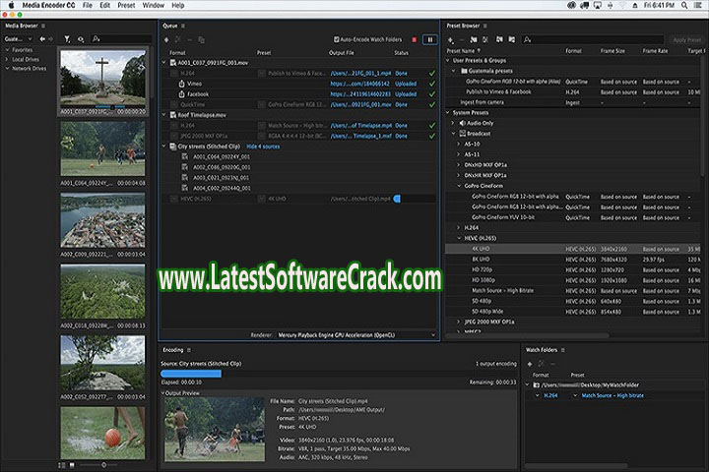Click the Duplicate icon in Queue toolbar
Screen dimensions: 709x472
tap(202, 39)
